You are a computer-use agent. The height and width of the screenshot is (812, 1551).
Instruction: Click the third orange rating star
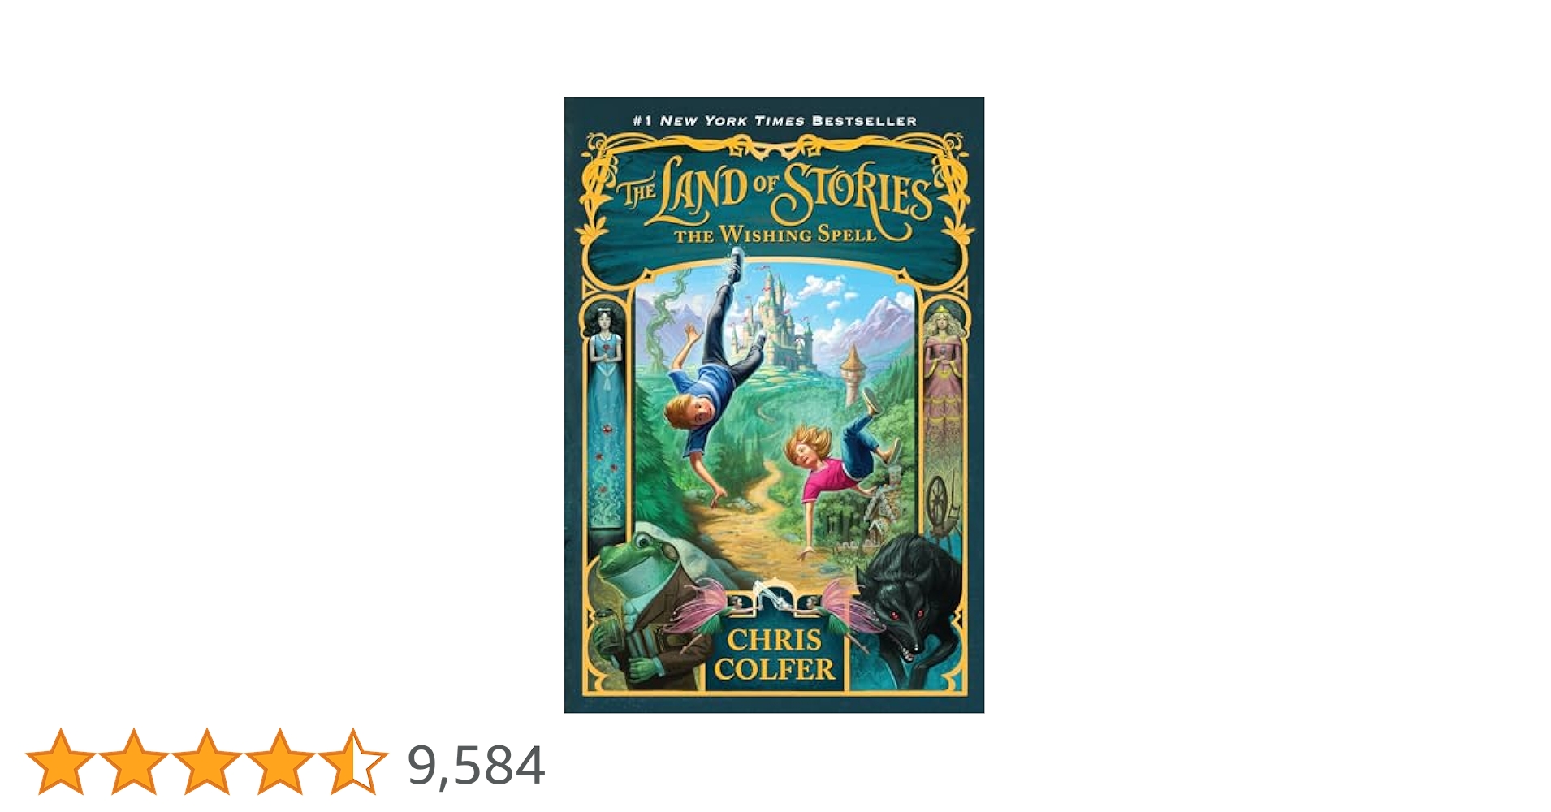click(x=207, y=761)
